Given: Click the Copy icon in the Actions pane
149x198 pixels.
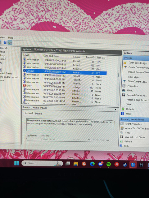Looking at the screenshot, I should click(x=122, y=132).
